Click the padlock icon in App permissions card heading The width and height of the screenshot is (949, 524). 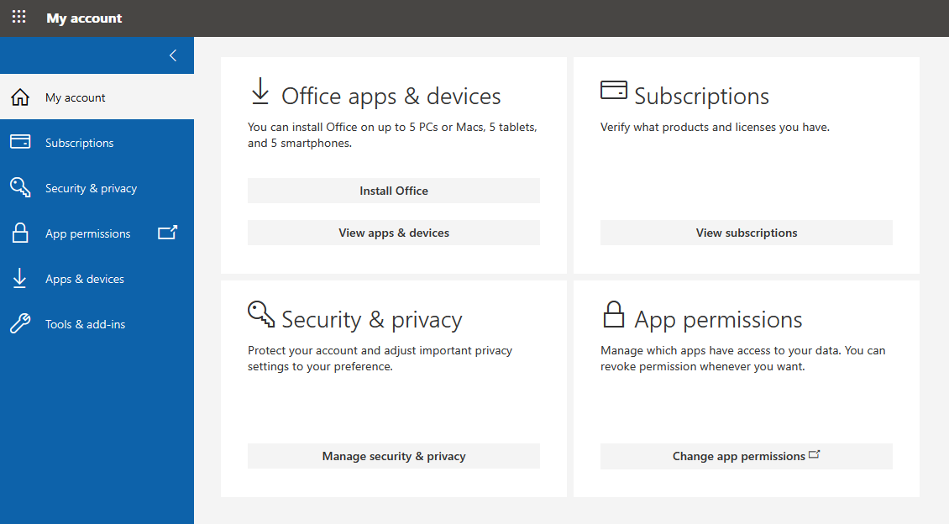tap(614, 314)
